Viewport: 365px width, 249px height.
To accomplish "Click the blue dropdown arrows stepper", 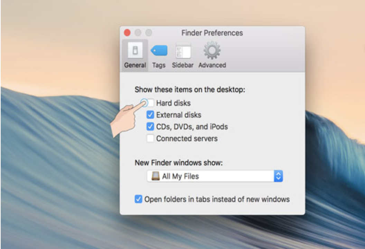I will point(278,176).
